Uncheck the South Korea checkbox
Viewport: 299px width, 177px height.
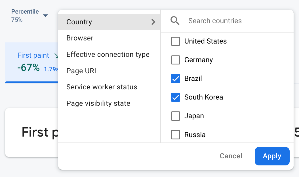(176, 97)
